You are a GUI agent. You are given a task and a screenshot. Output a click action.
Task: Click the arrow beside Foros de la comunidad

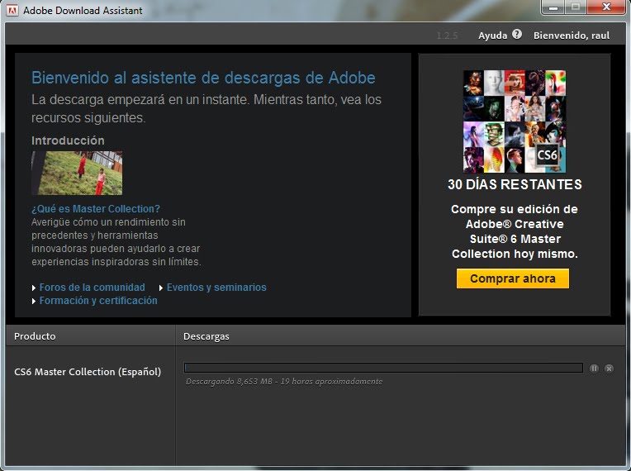click(34, 288)
